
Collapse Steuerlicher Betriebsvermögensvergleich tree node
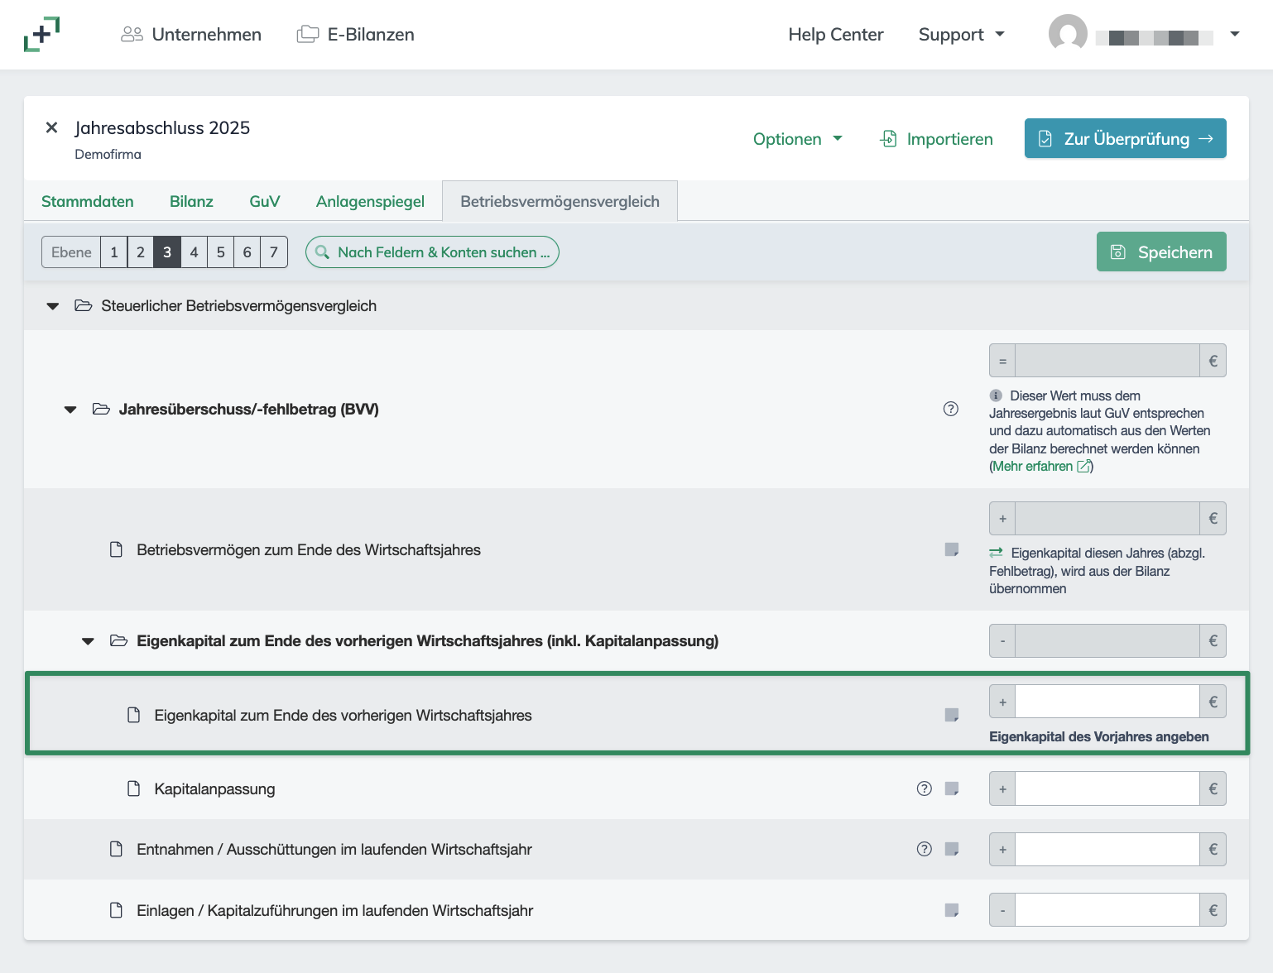click(53, 306)
